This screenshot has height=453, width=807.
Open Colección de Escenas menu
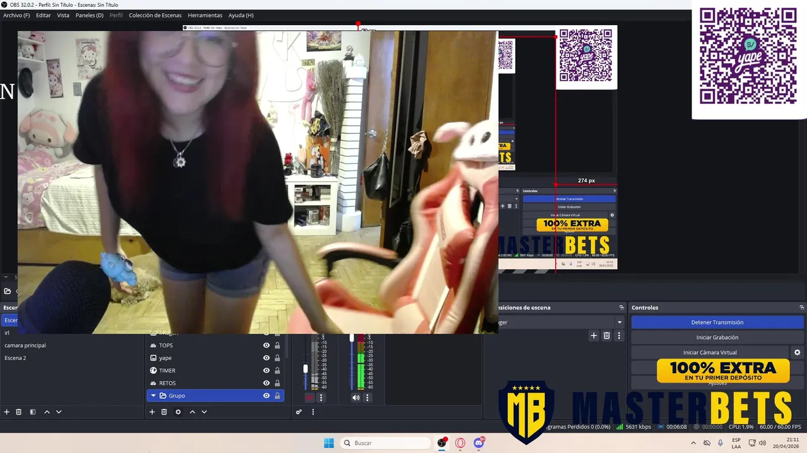155,15
